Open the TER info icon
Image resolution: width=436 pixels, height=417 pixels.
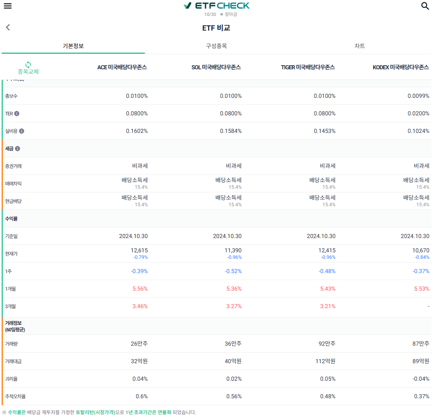pos(17,114)
